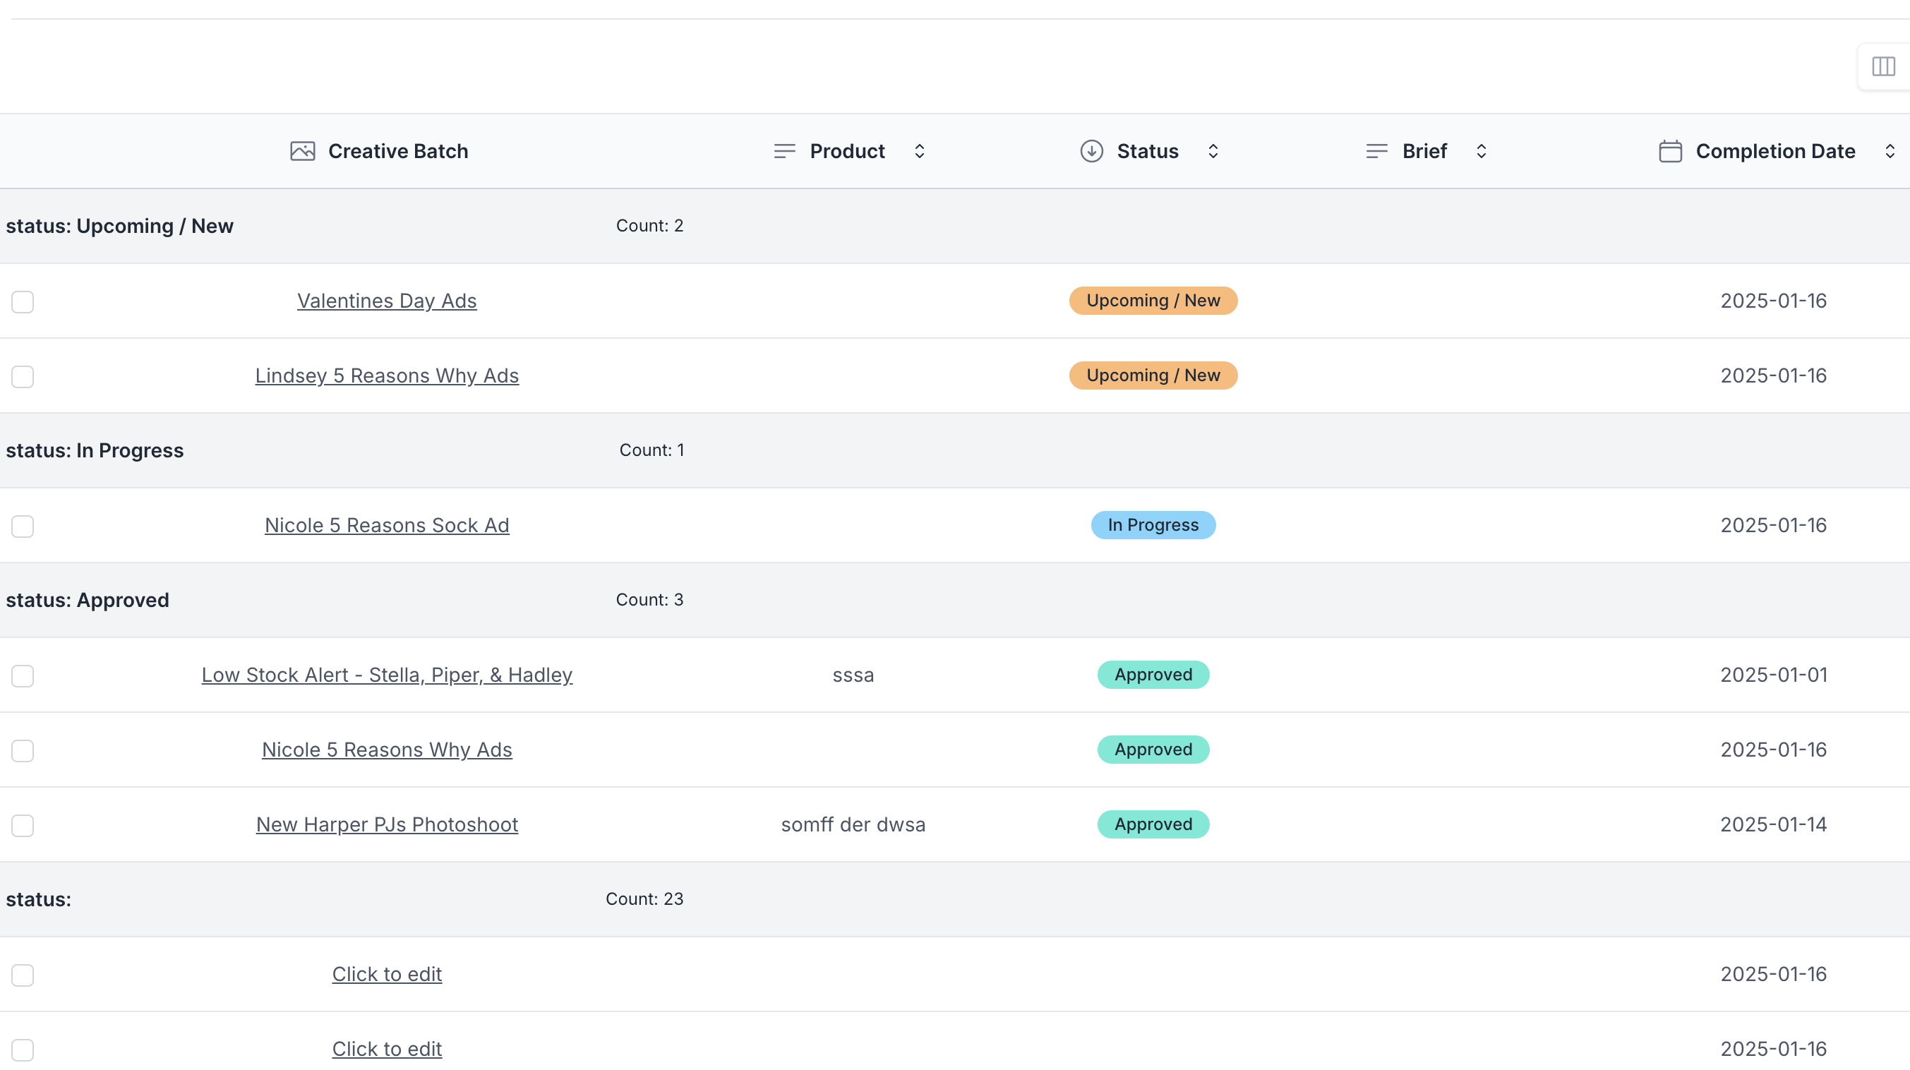Toggle sort arrows on Status column
This screenshot has height=1070, width=1910.
click(1213, 151)
